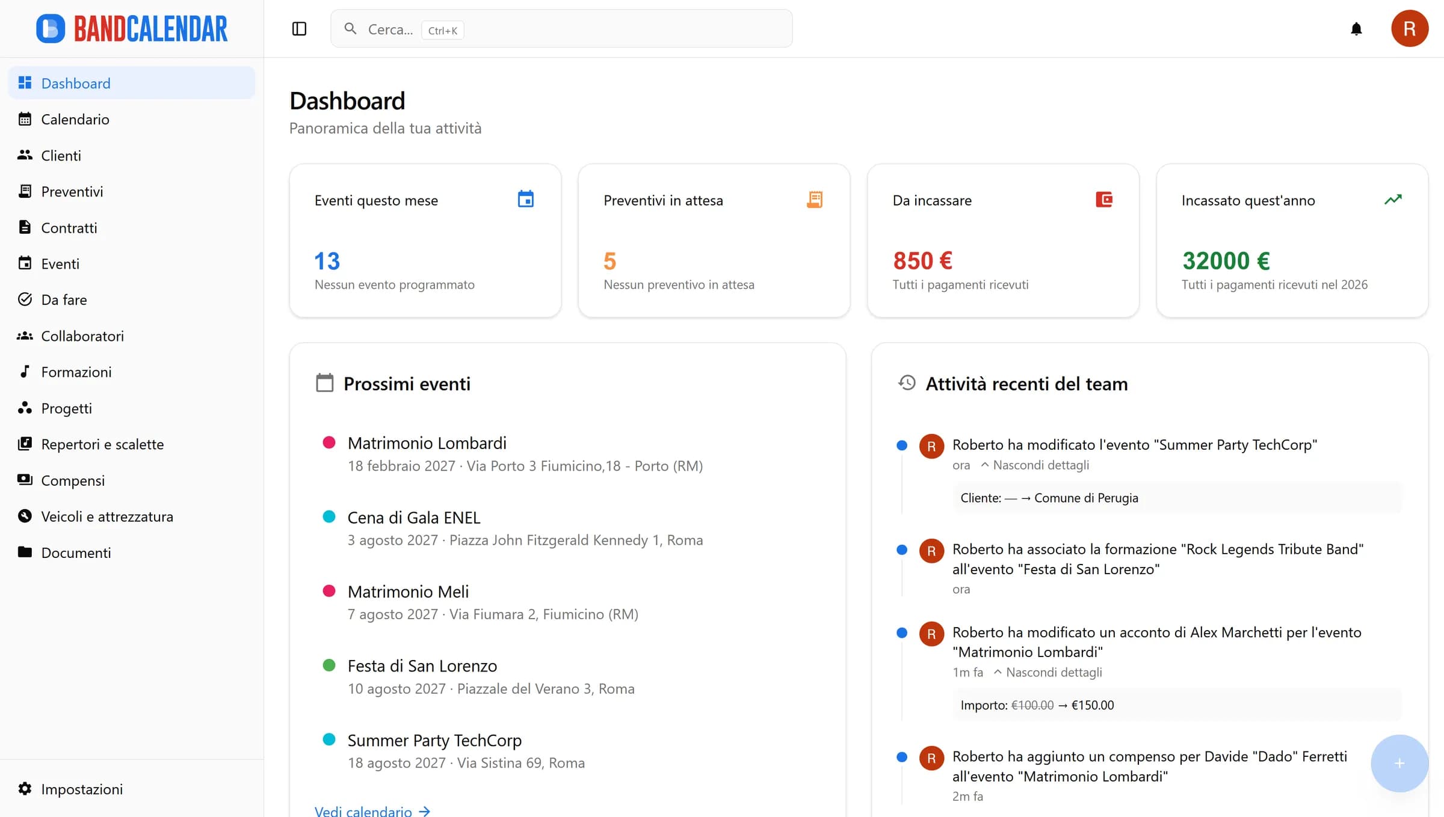Click inside the Cerca search field

point(541,28)
